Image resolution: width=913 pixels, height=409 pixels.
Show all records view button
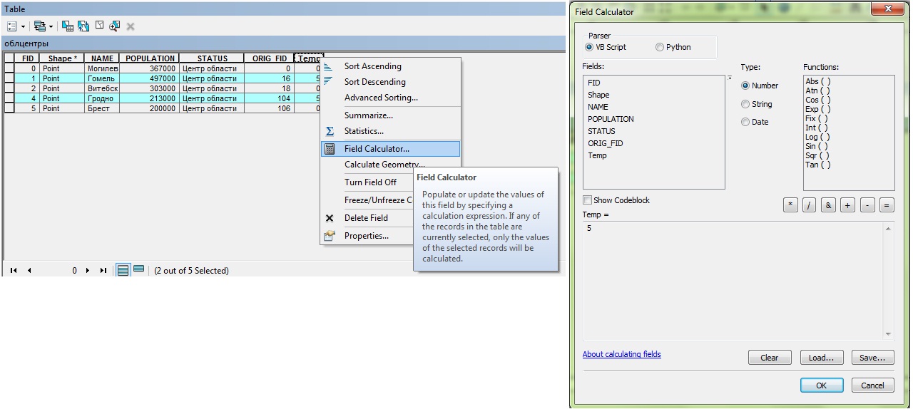123,270
